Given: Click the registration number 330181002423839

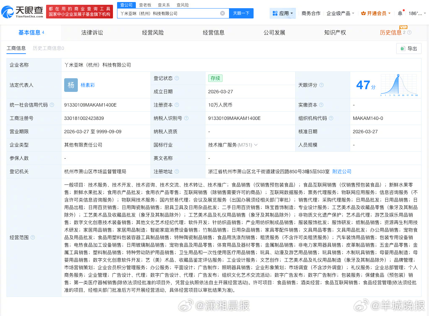Looking at the screenshot, I should tap(84, 118).
